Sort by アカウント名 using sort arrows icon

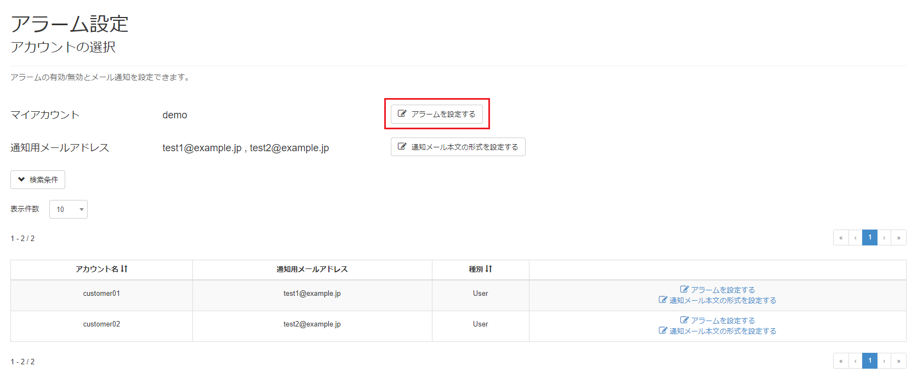click(124, 269)
